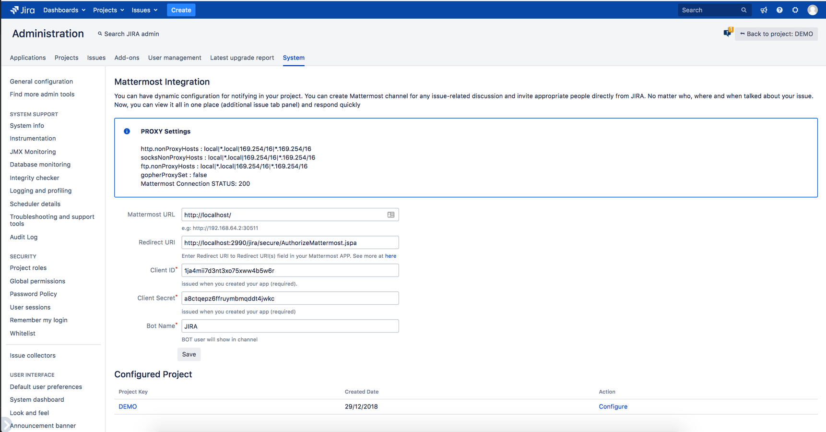Open Audit Log

click(x=24, y=237)
